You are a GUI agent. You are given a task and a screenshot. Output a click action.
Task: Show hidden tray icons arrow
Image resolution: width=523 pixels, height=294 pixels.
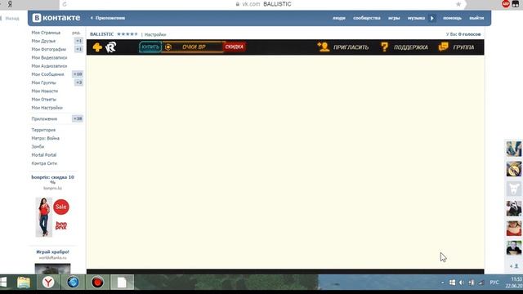[443, 283]
